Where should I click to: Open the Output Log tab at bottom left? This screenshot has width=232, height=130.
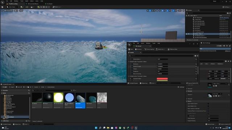[17, 124]
